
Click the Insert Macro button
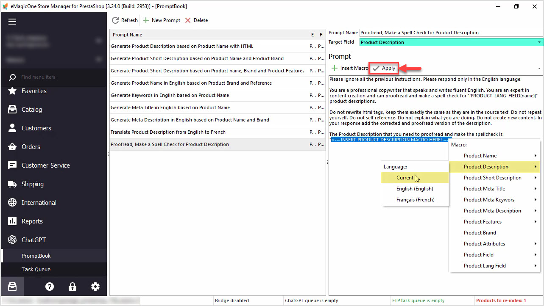point(350,68)
